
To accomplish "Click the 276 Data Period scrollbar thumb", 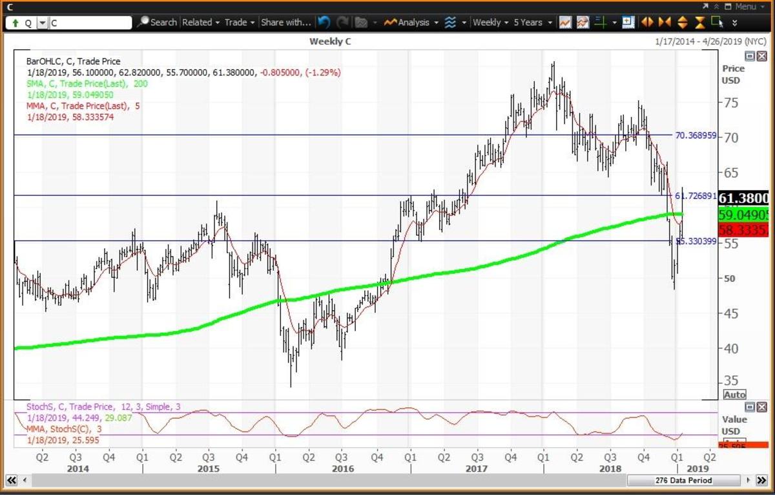I will [x=682, y=481].
